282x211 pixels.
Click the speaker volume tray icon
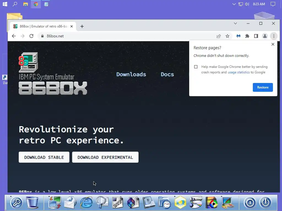tap(247, 4)
